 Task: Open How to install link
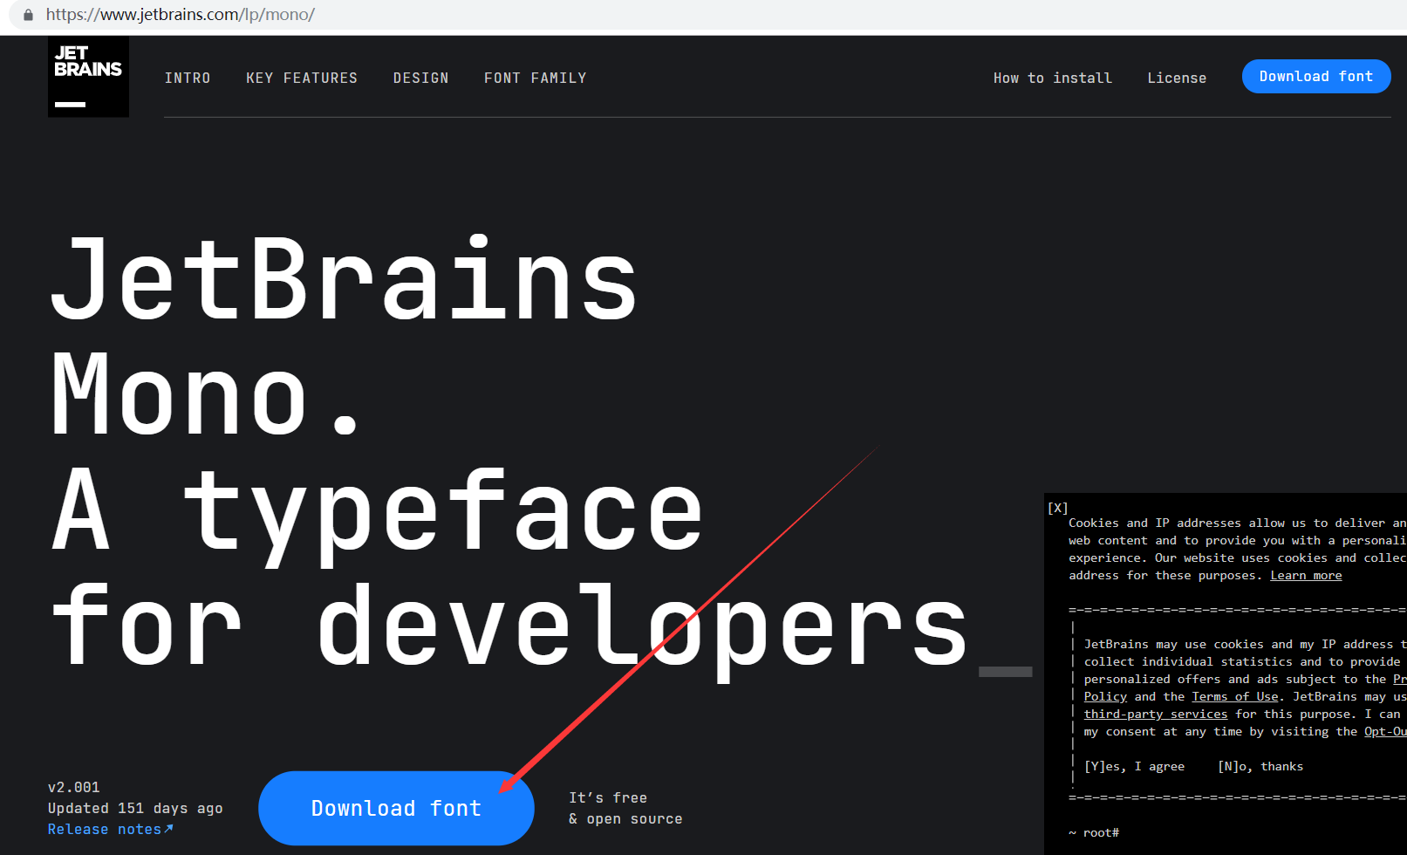coord(1053,79)
